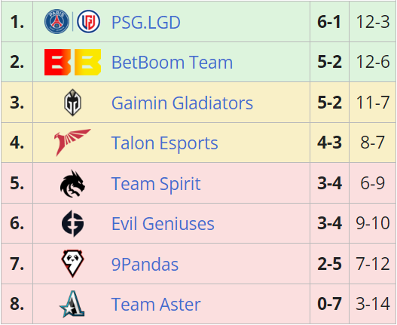Open the Team Spirit team link

click(156, 183)
